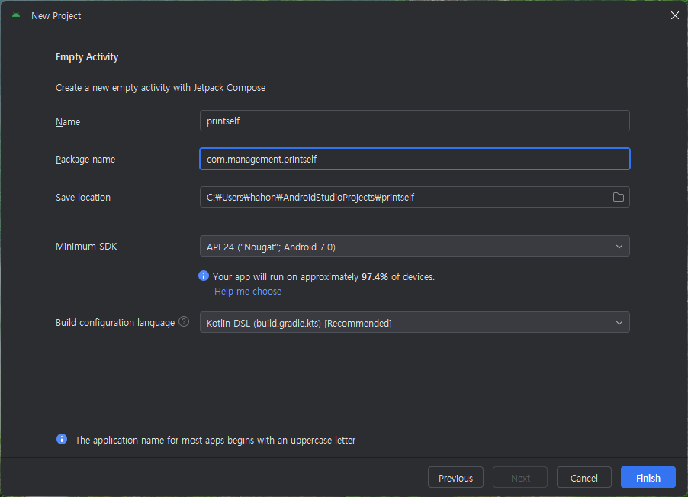This screenshot has width=688, height=497.
Task: Click the Save location label
Action: [83, 198]
